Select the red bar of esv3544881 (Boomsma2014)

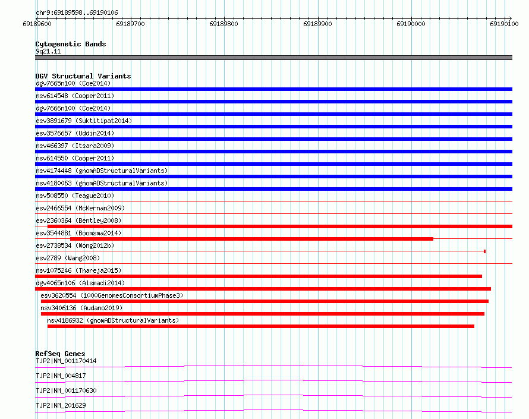(251, 239)
